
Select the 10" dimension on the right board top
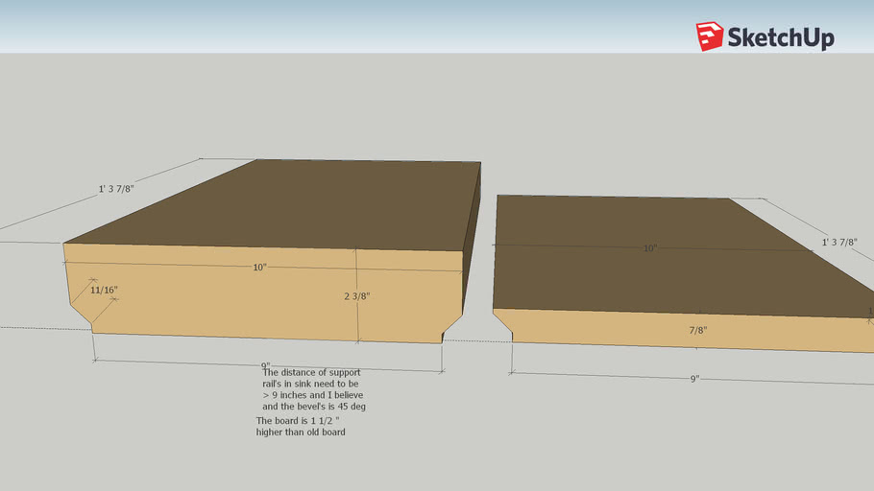pyautogui.click(x=650, y=248)
